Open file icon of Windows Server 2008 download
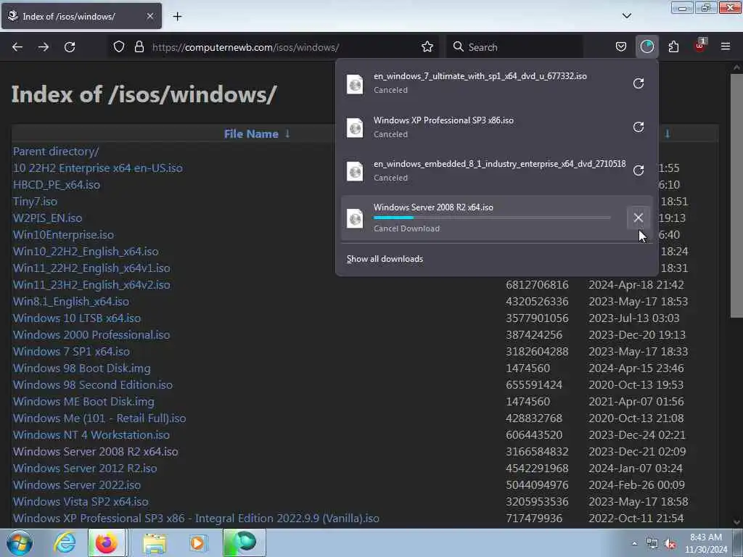Image resolution: width=743 pixels, height=557 pixels. click(355, 218)
